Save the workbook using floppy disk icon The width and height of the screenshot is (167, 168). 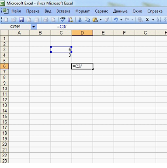click(x=21, y=20)
